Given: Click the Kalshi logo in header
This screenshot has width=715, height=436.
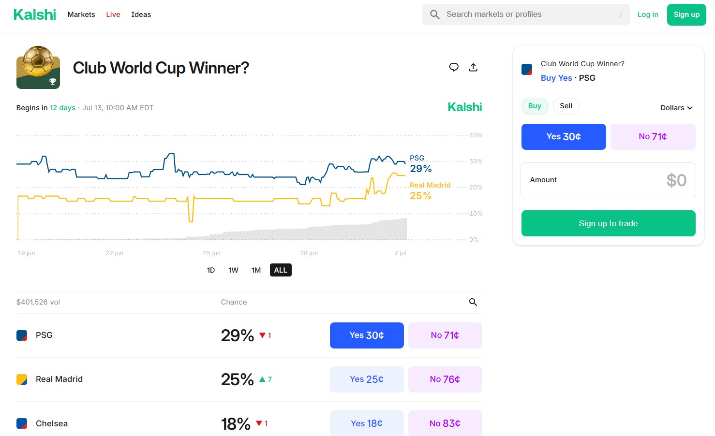Looking at the screenshot, I should point(35,15).
